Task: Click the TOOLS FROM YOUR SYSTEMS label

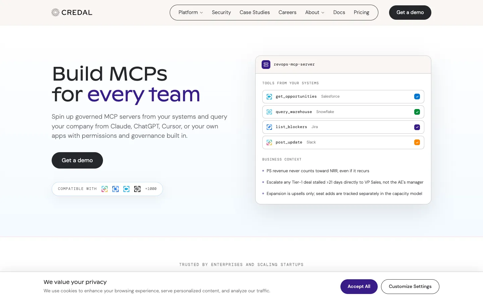Action: 290,83
